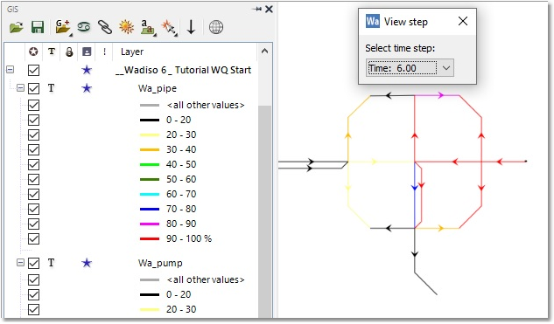Click the magenta 80 - 90 Wa_pipe swatch

click(150, 224)
